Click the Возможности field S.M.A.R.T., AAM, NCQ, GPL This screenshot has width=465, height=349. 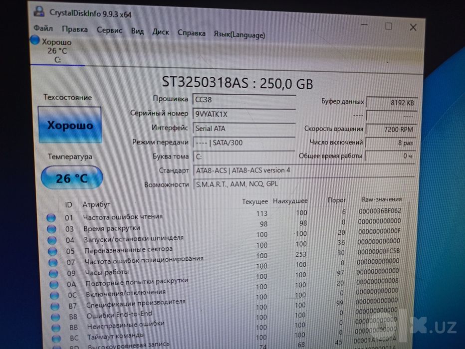click(x=304, y=184)
